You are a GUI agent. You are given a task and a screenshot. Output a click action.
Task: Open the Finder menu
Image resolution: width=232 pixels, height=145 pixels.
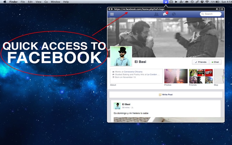(x=13, y=2)
